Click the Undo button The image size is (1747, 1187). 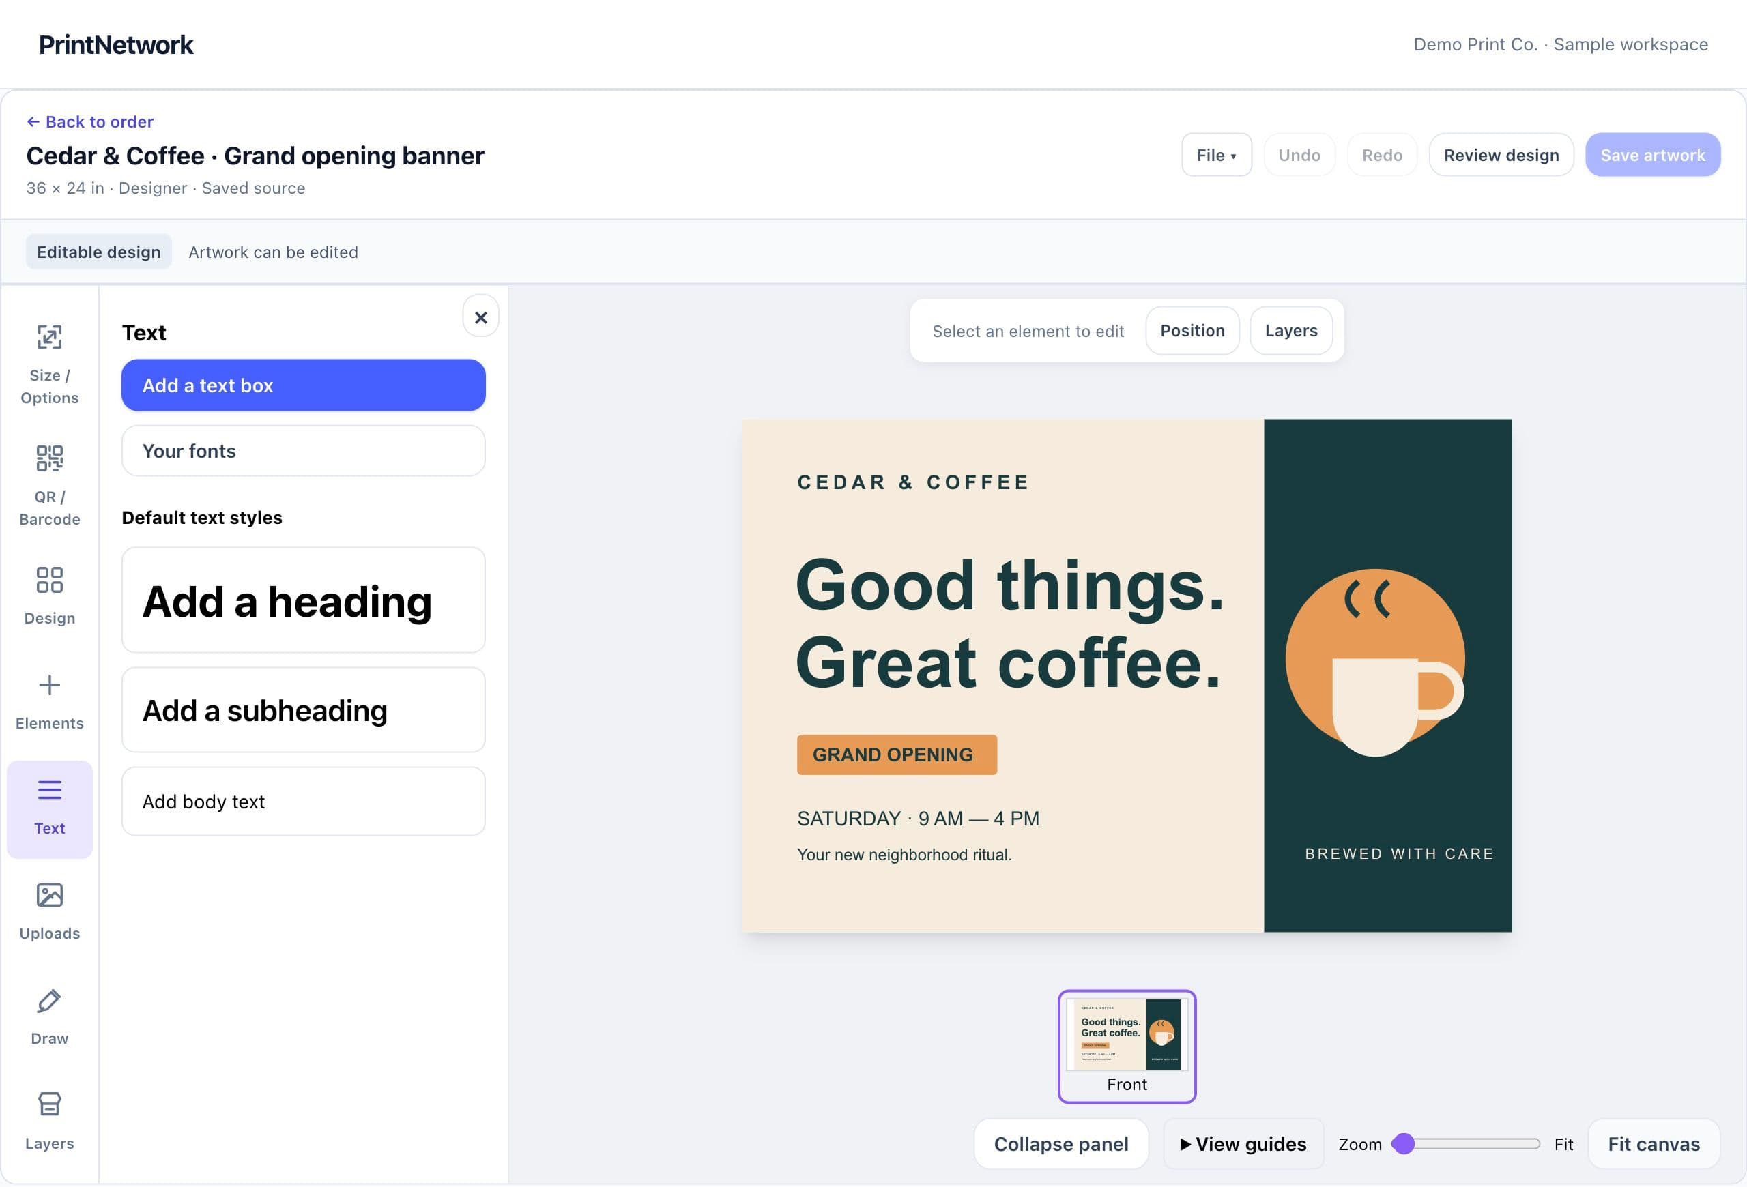click(1299, 155)
